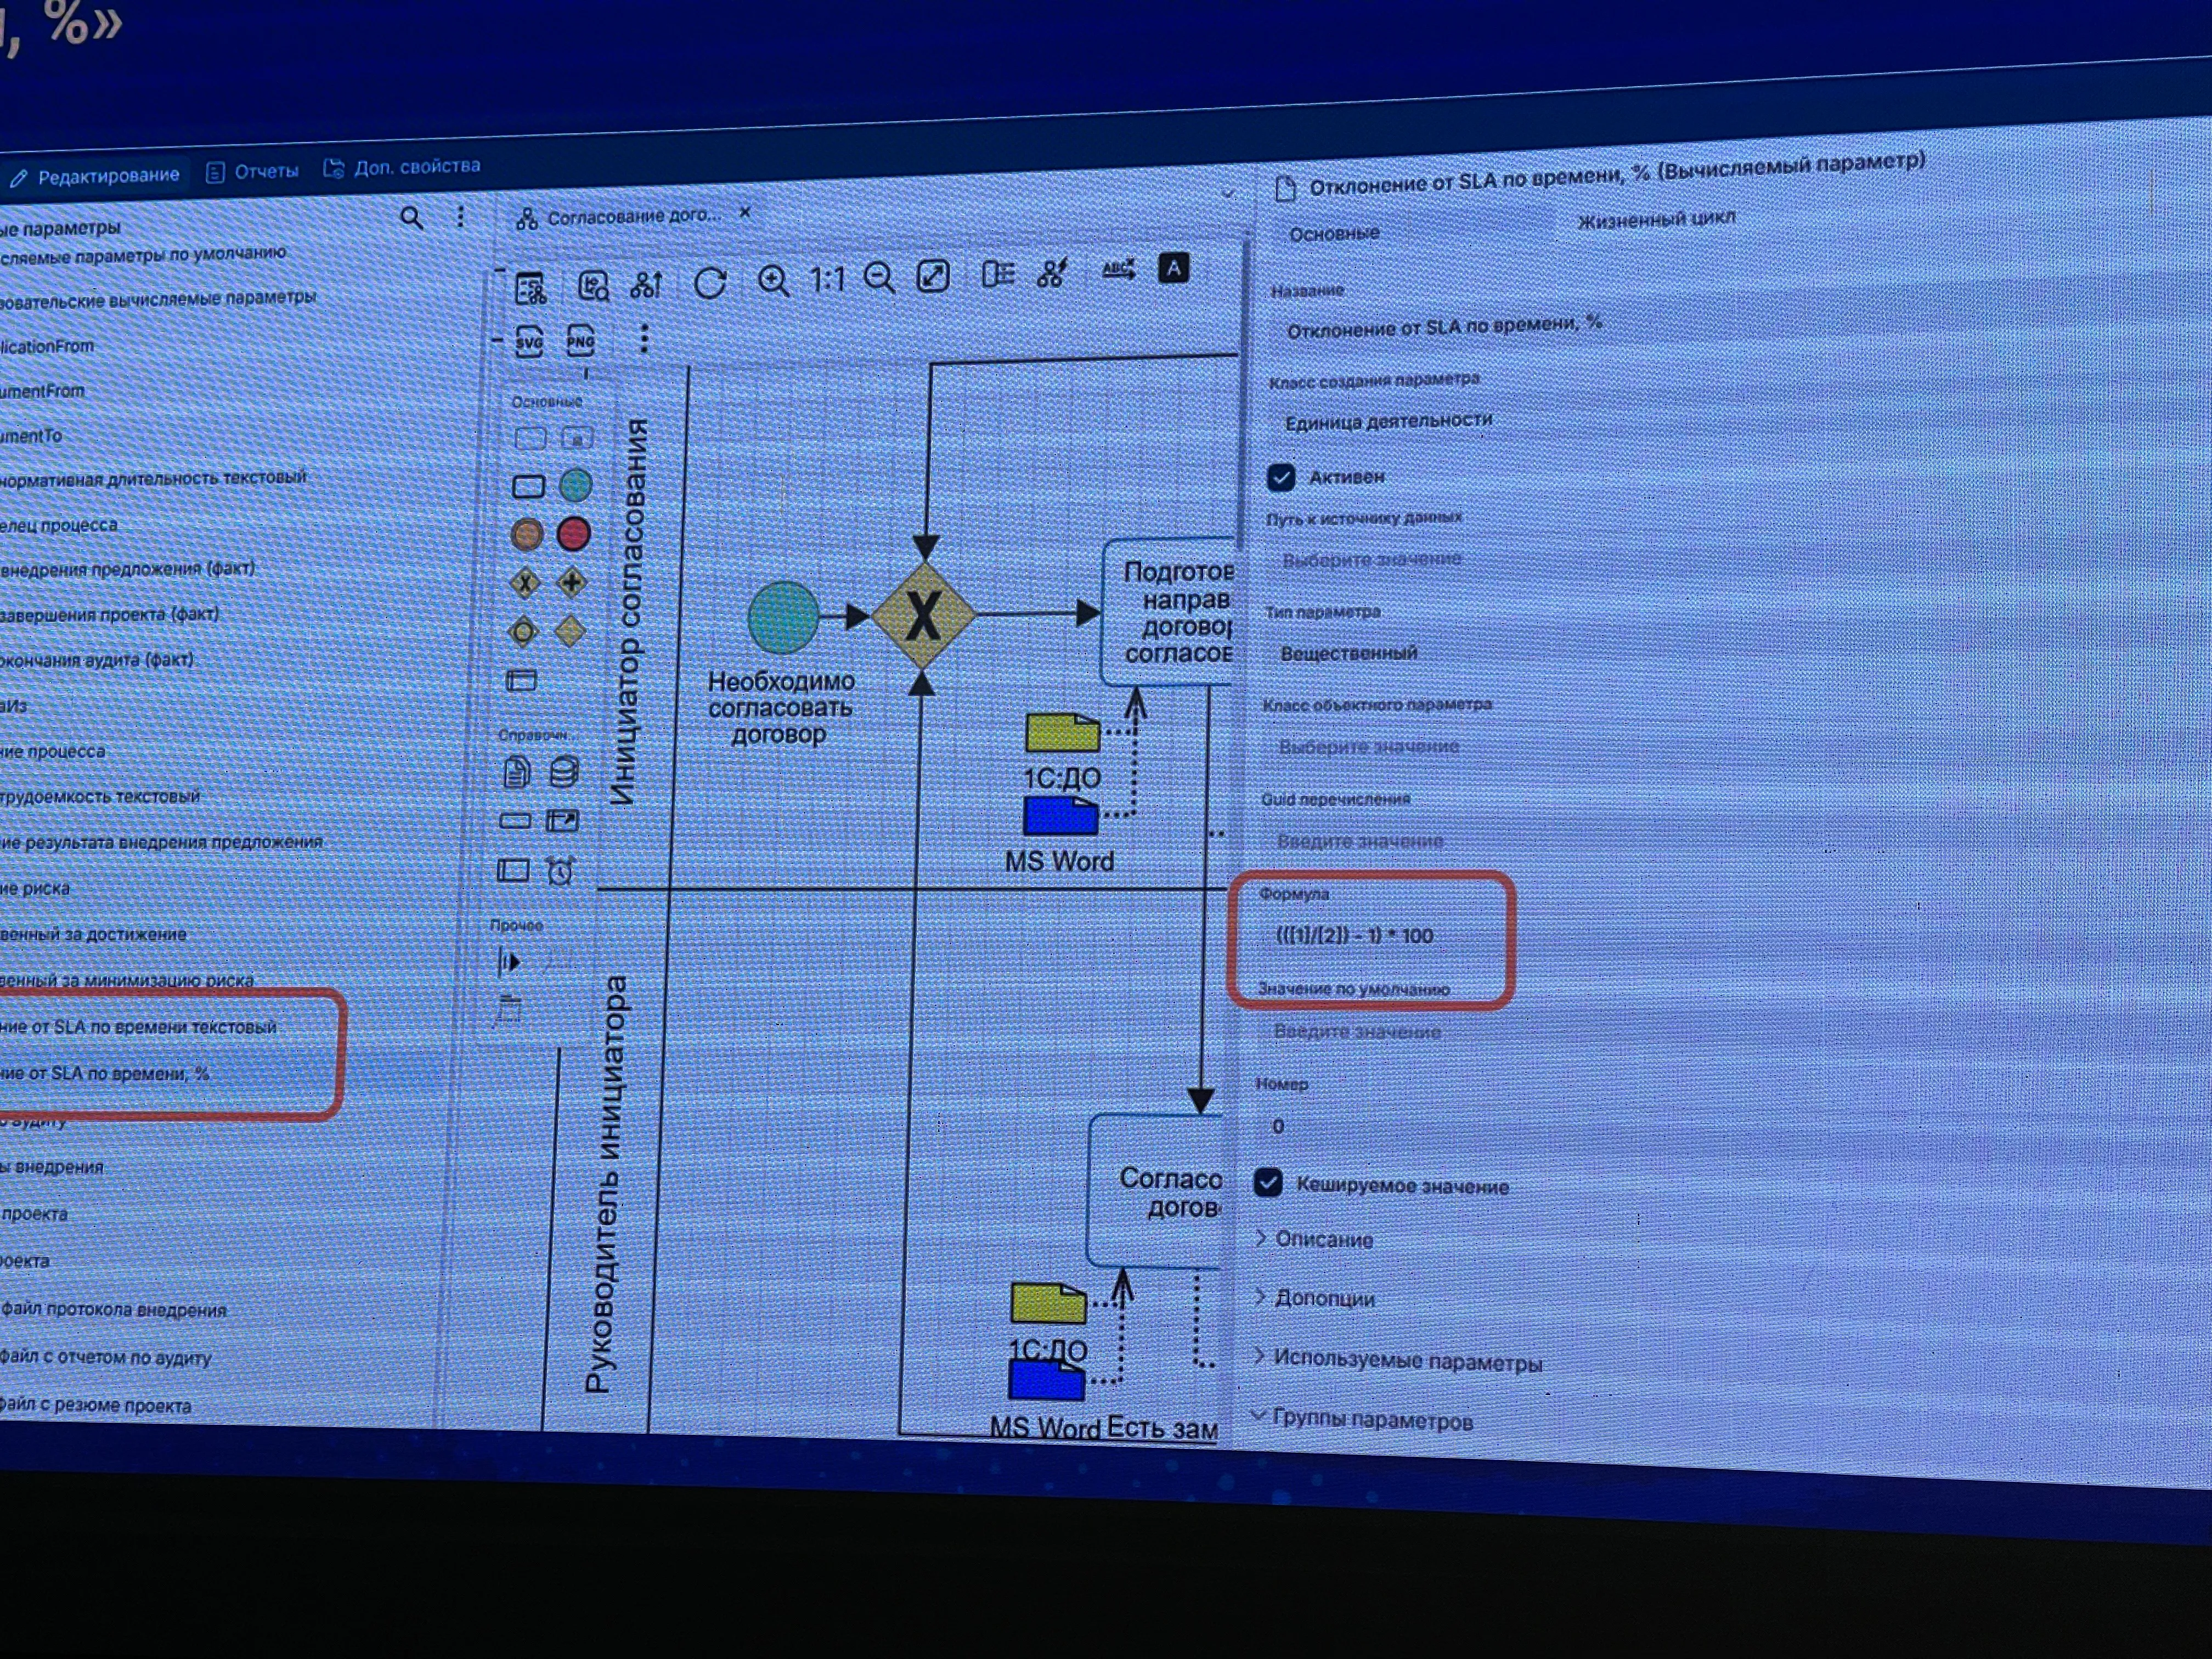The height and width of the screenshot is (1659, 2212).
Task: Open the Доп. свойства tab
Action: (x=403, y=167)
